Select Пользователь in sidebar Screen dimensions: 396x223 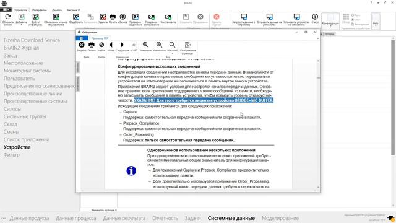19,79
